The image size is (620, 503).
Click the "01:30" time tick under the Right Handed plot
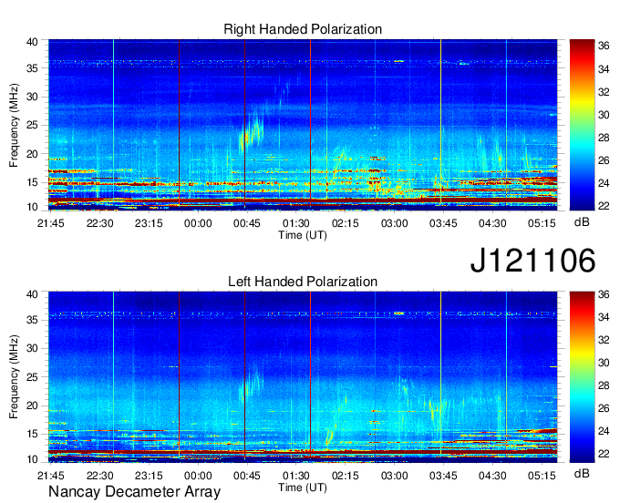[295, 223]
